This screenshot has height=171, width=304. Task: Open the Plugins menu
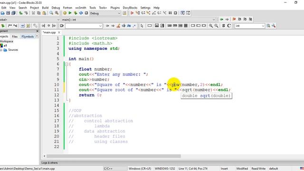pos(115,8)
